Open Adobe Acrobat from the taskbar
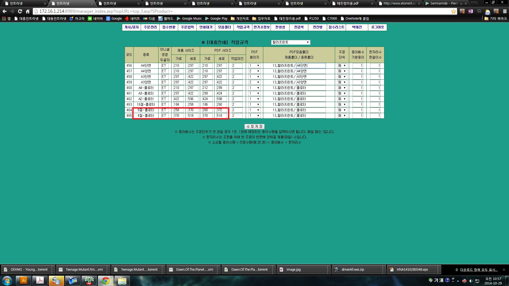Screen dimensions: 509x286 40,280
